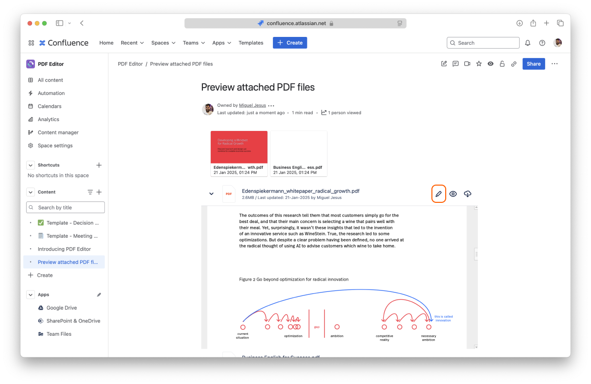591x384 pixels.
Task: Collapse the Shortcuts section
Action: [30, 165]
